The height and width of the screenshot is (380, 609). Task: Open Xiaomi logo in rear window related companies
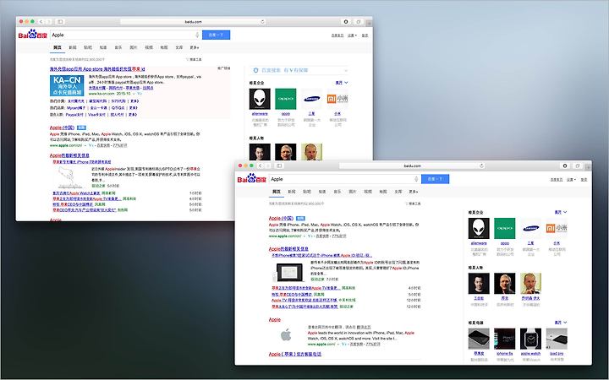pyautogui.click(x=337, y=99)
